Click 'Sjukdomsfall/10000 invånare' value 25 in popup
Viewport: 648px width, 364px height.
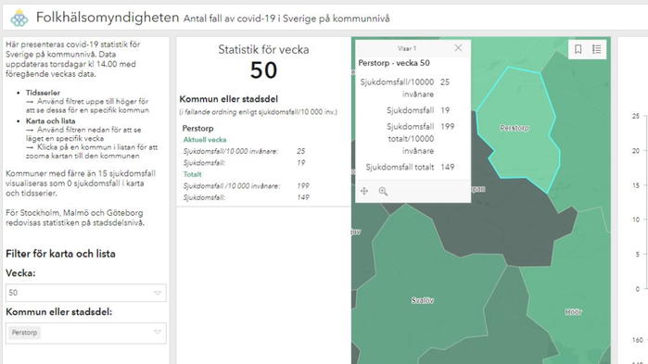(x=445, y=82)
